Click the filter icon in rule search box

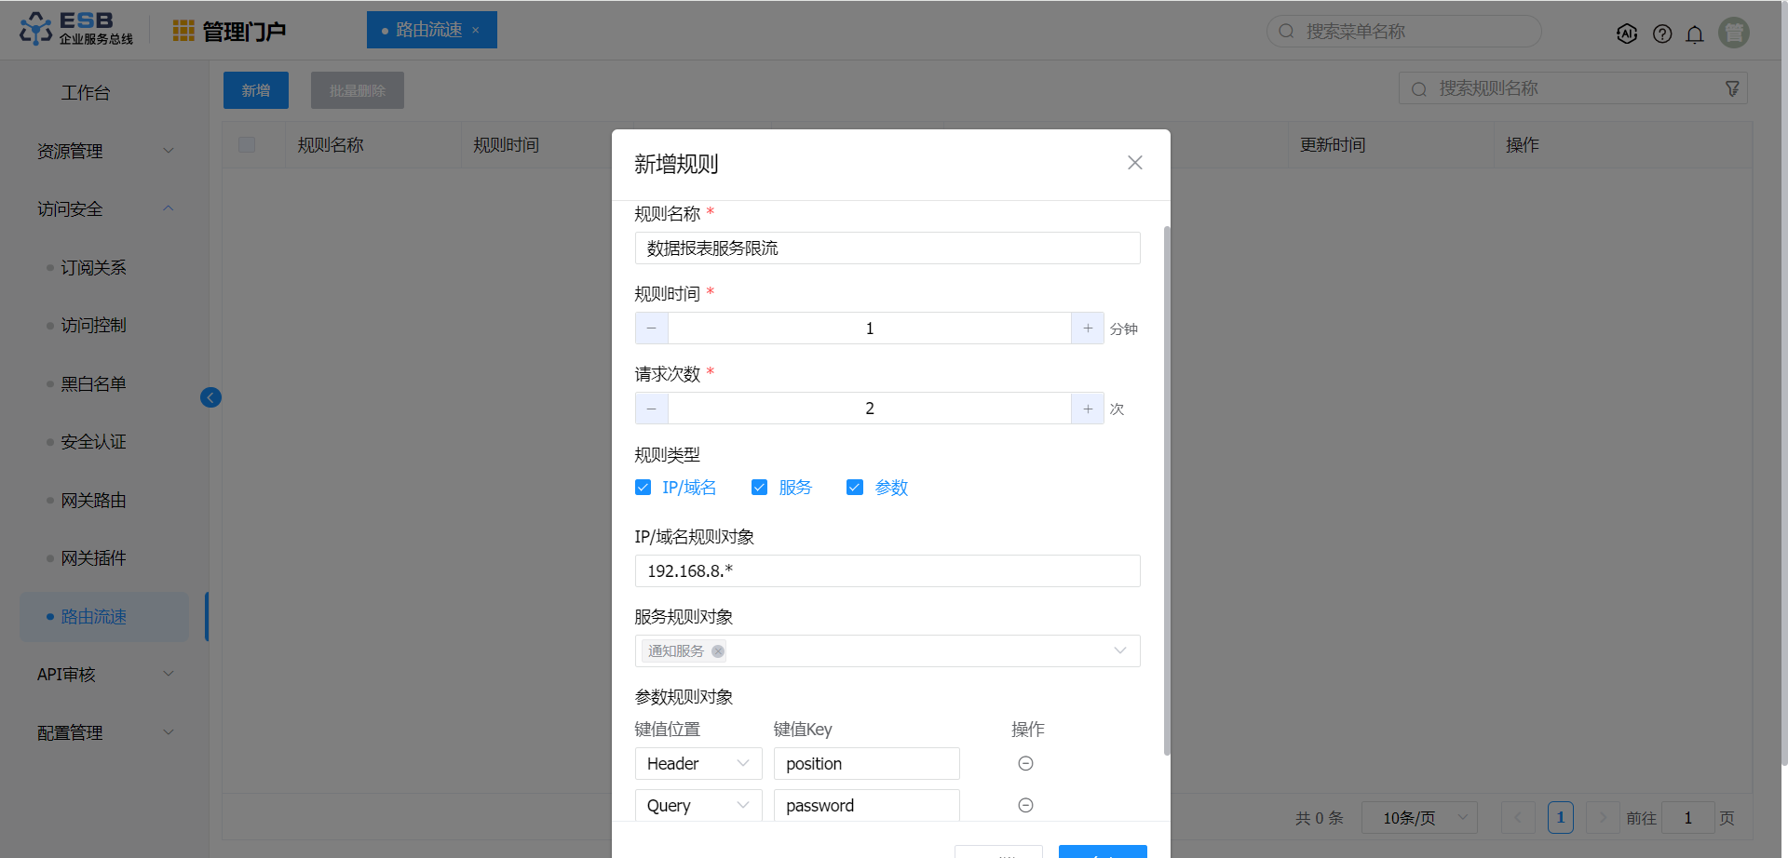[1732, 88]
